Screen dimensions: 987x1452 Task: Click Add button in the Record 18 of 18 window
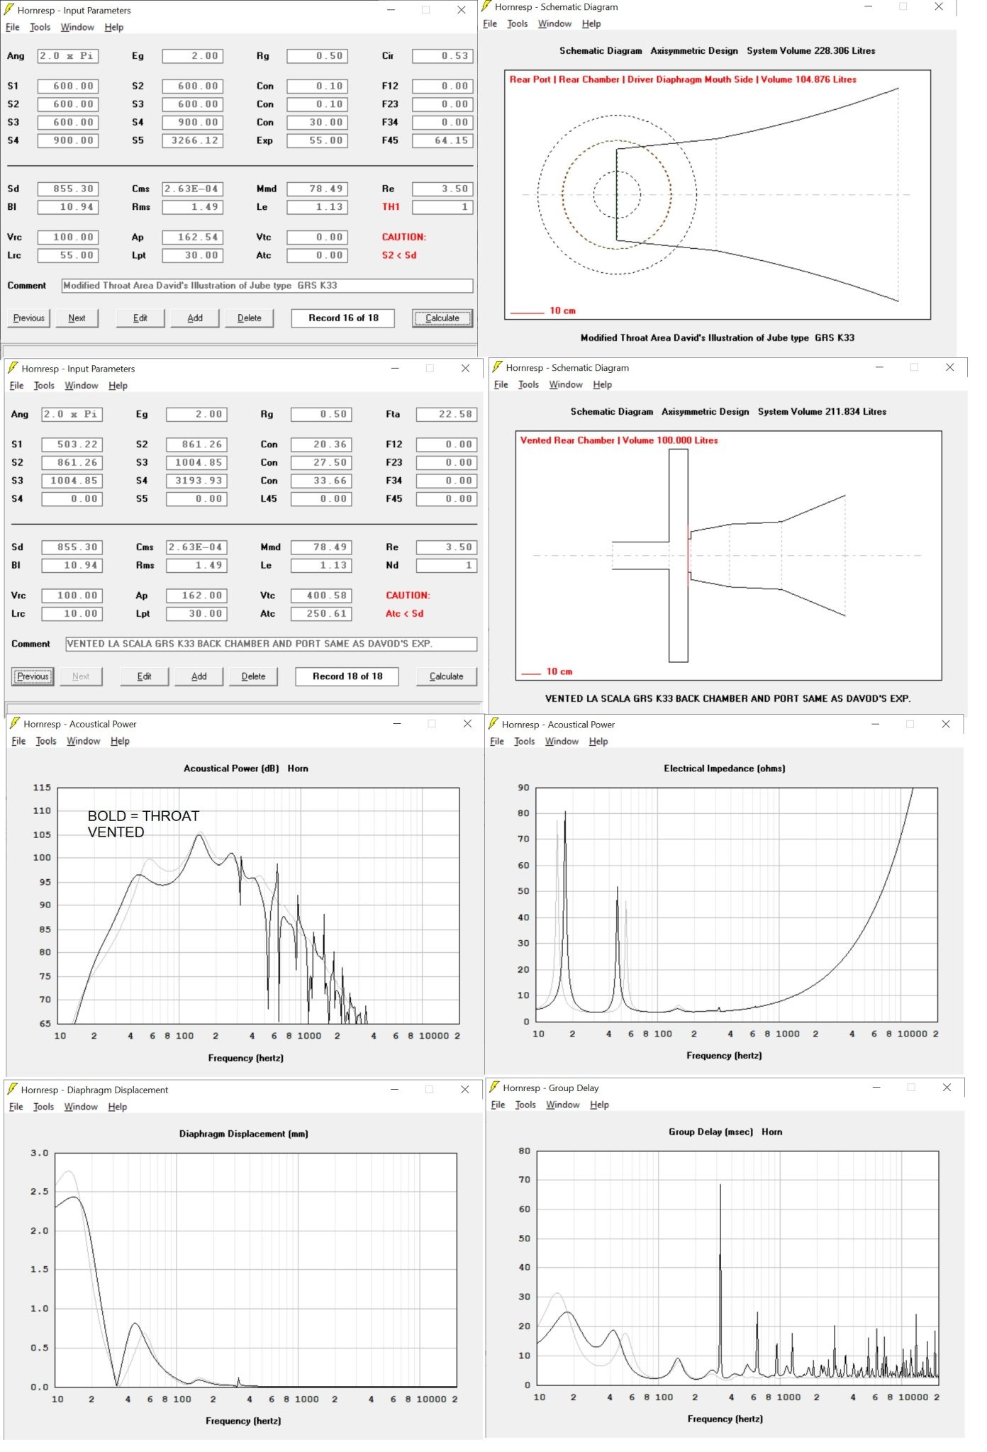tap(199, 676)
